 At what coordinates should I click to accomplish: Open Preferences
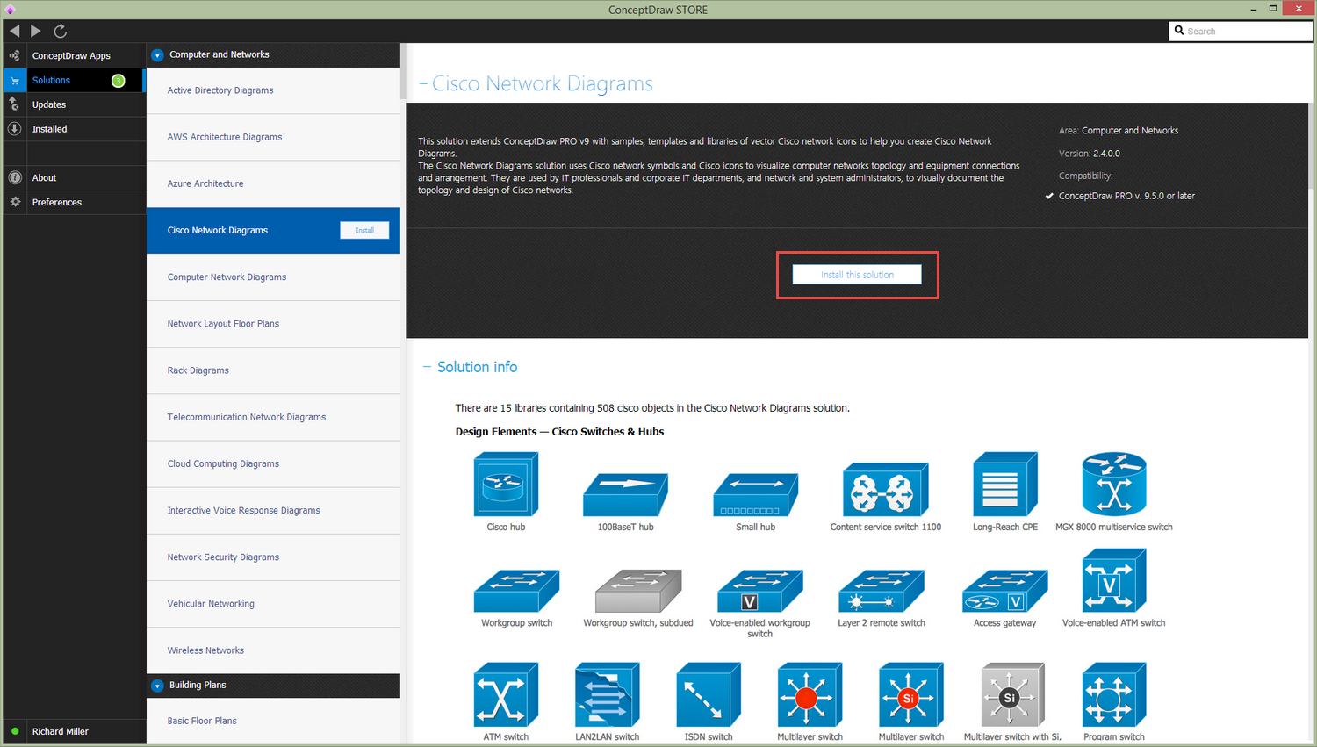74,202
